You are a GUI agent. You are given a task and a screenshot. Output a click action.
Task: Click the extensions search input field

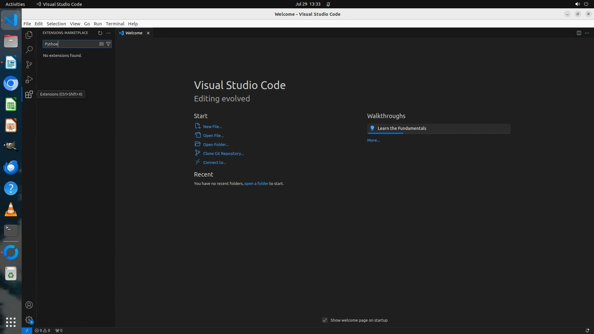[71, 44]
